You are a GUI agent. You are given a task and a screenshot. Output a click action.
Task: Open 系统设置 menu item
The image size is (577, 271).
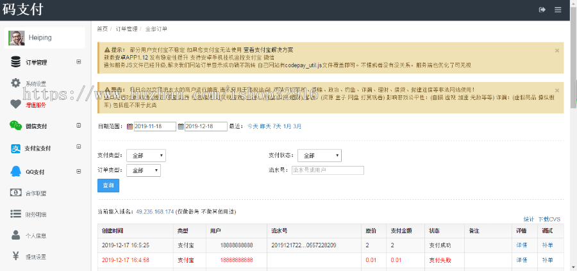point(36,84)
